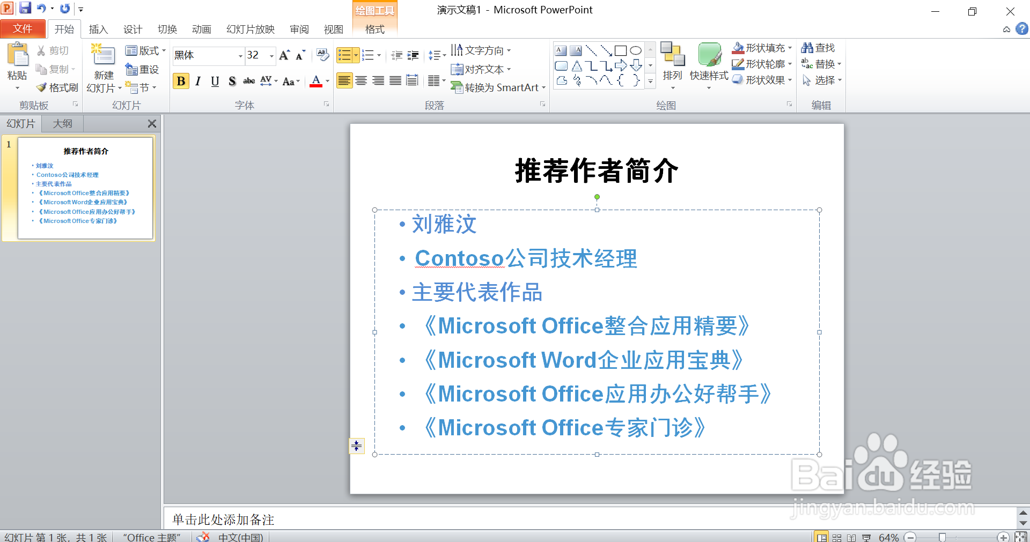Click zoom out minus button
The image size is (1030, 542).
click(x=910, y=537)
